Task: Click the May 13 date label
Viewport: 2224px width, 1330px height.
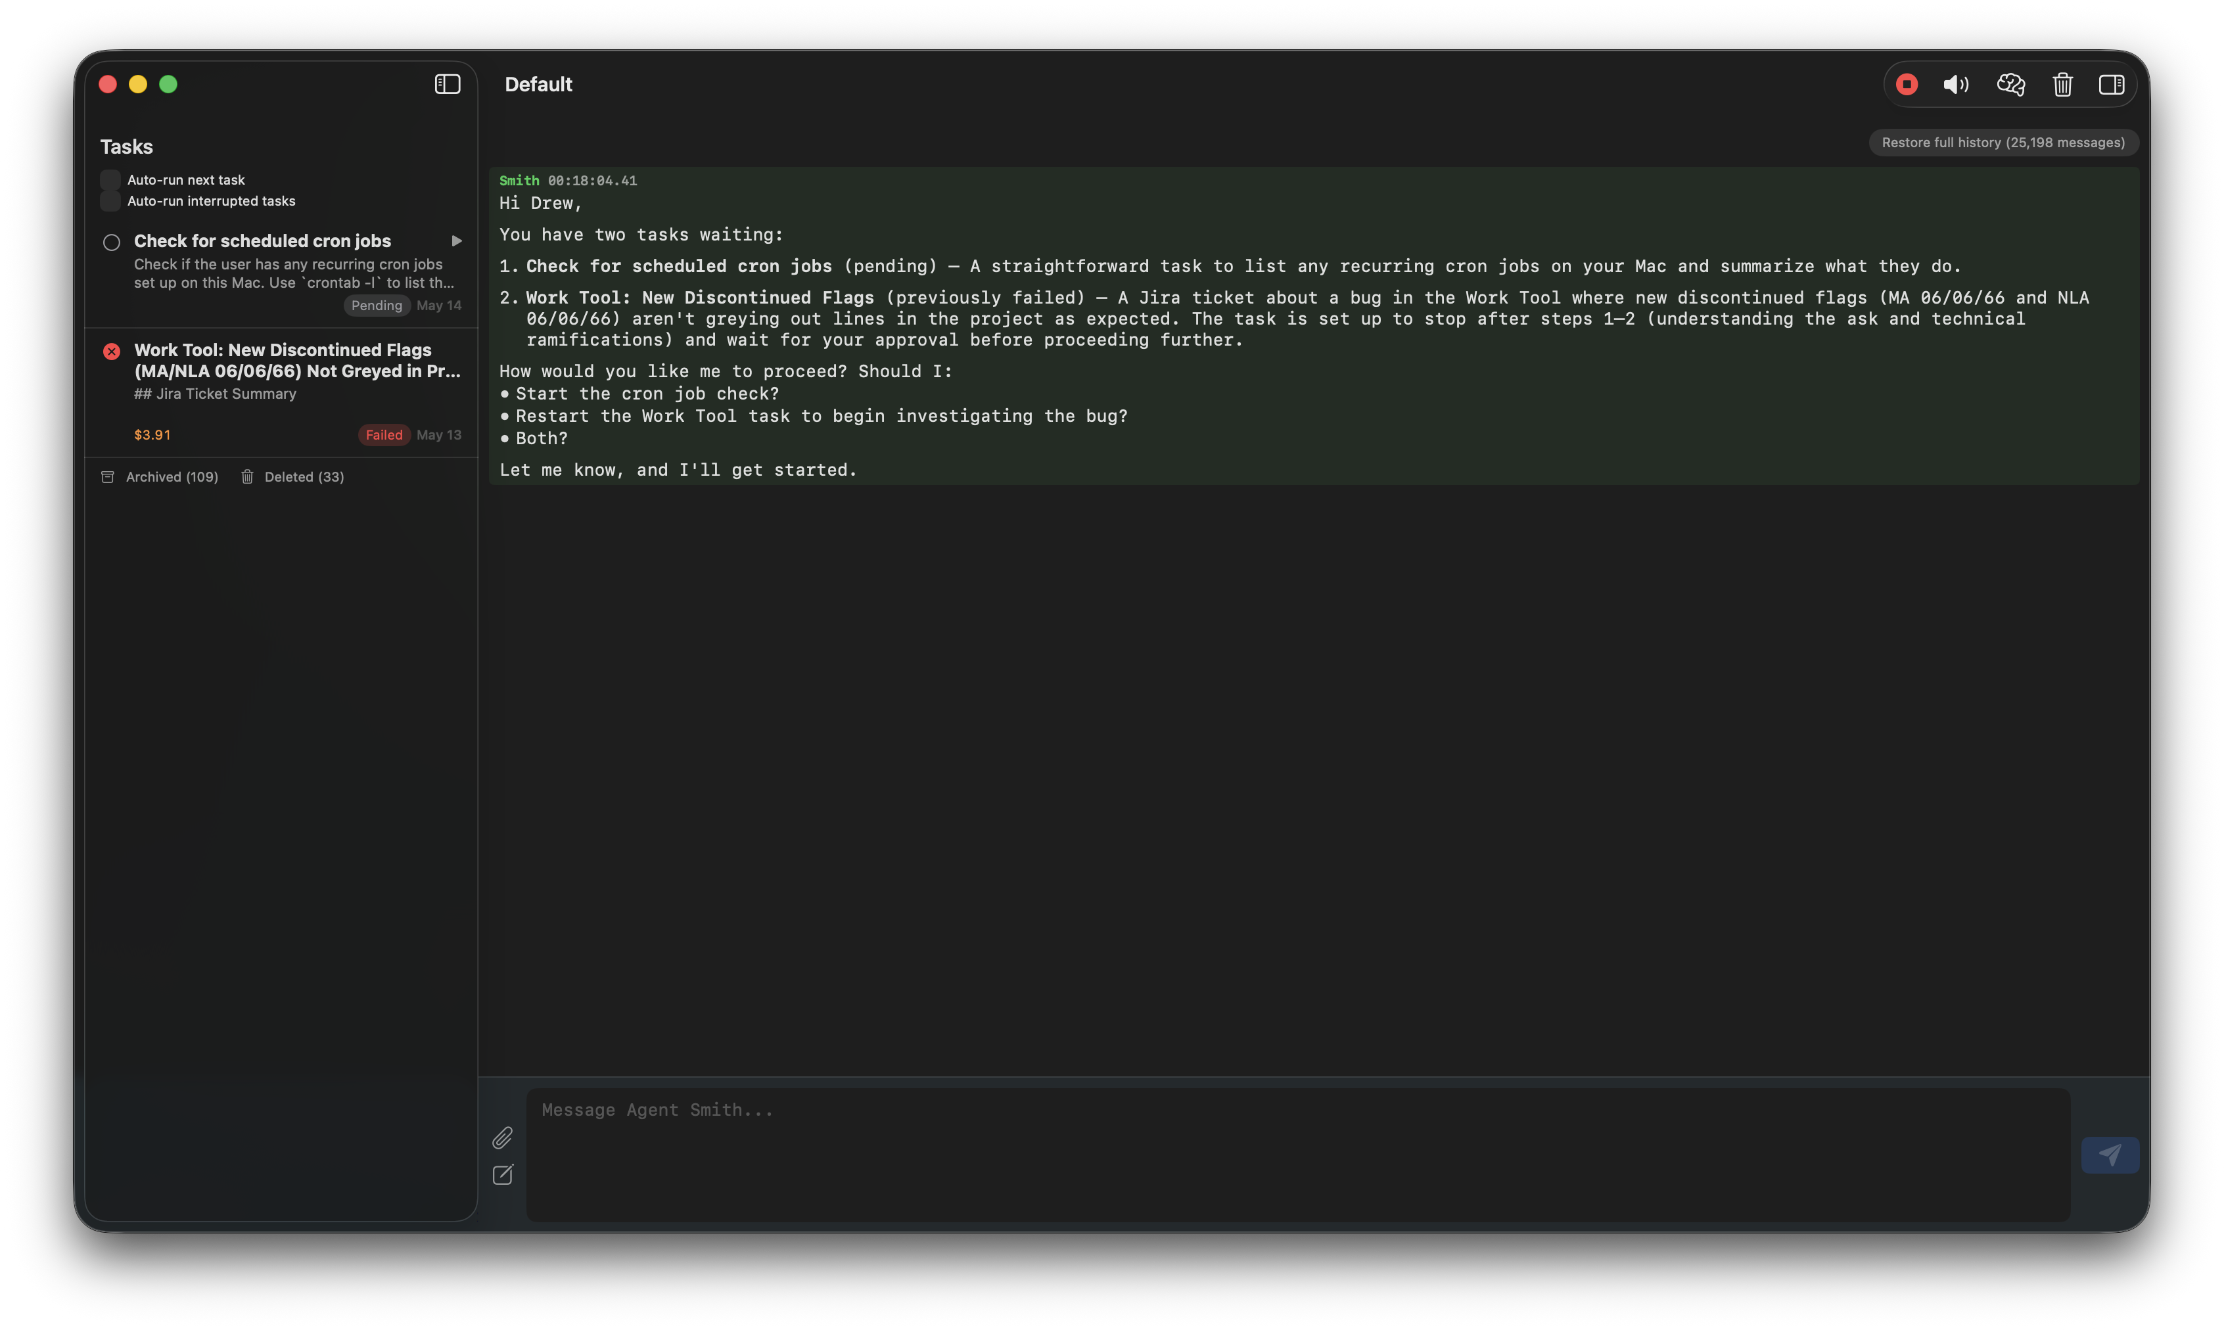Action: 438,434
